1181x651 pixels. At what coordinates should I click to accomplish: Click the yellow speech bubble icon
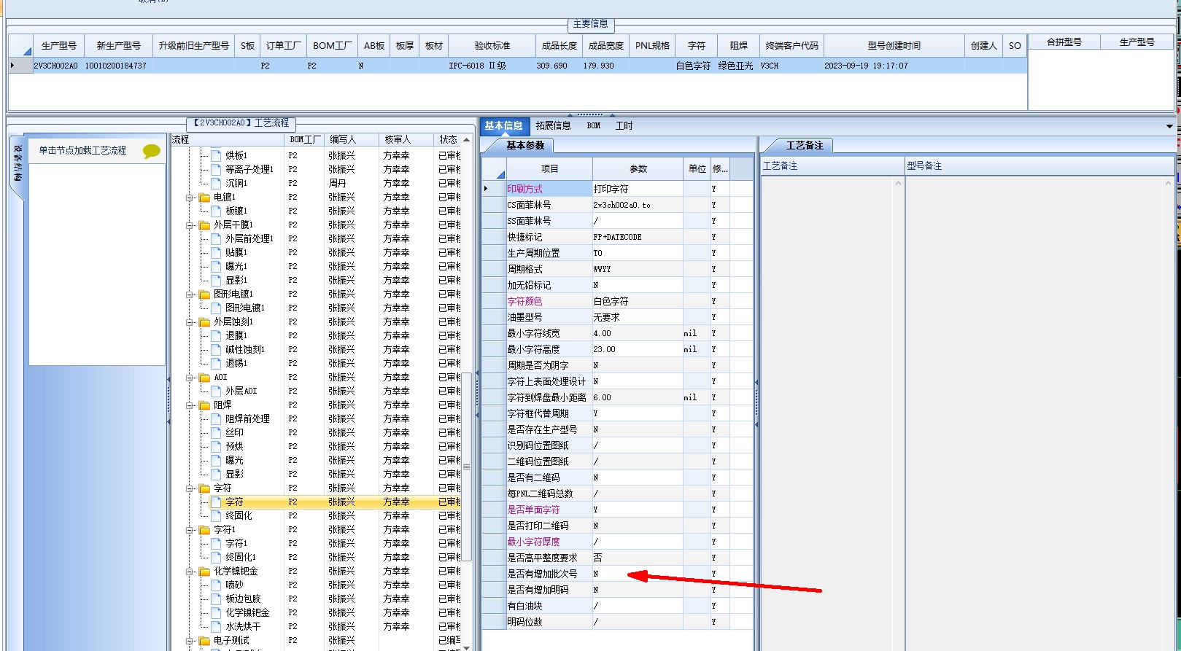[x=152, y=151]
